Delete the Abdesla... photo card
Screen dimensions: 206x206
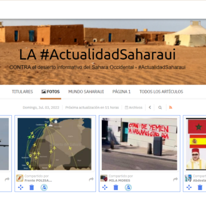click(200, 188)
